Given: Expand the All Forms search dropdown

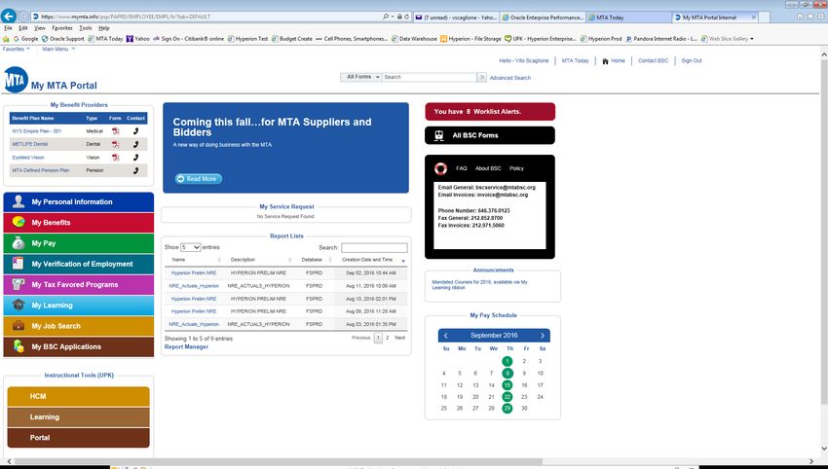Looking at the screenshot, I should [x=360, y=77].
